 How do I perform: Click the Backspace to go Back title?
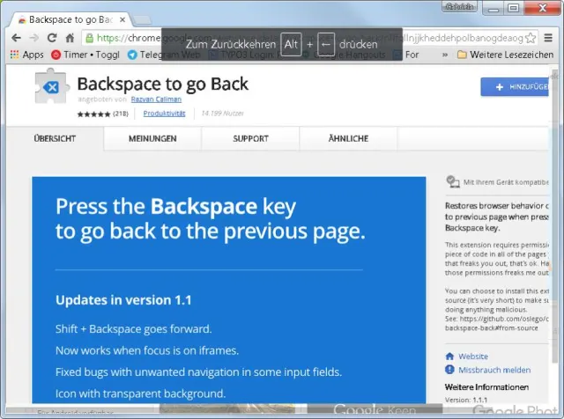coord(162,85)
